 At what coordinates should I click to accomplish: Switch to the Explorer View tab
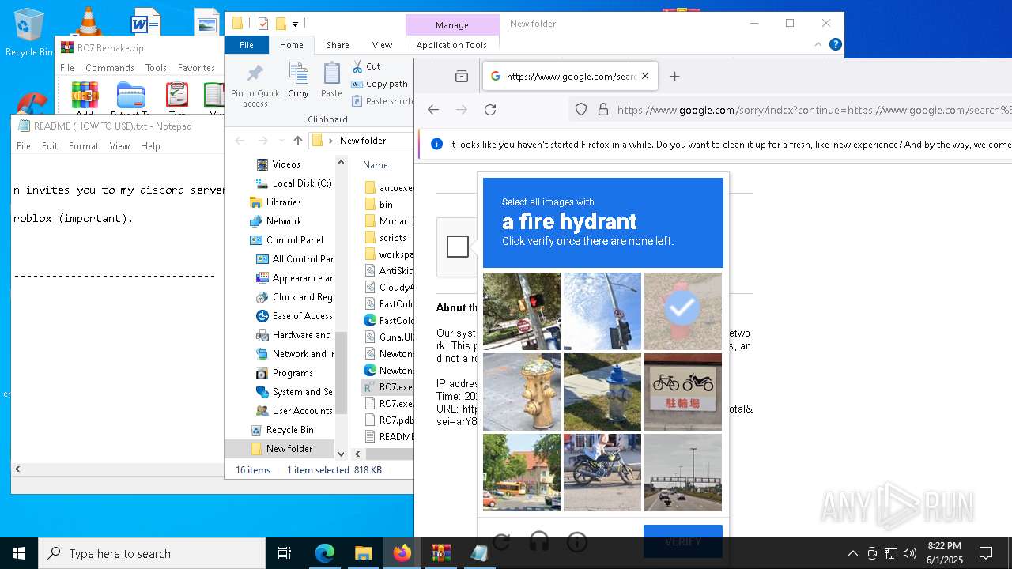pos(382,45)
